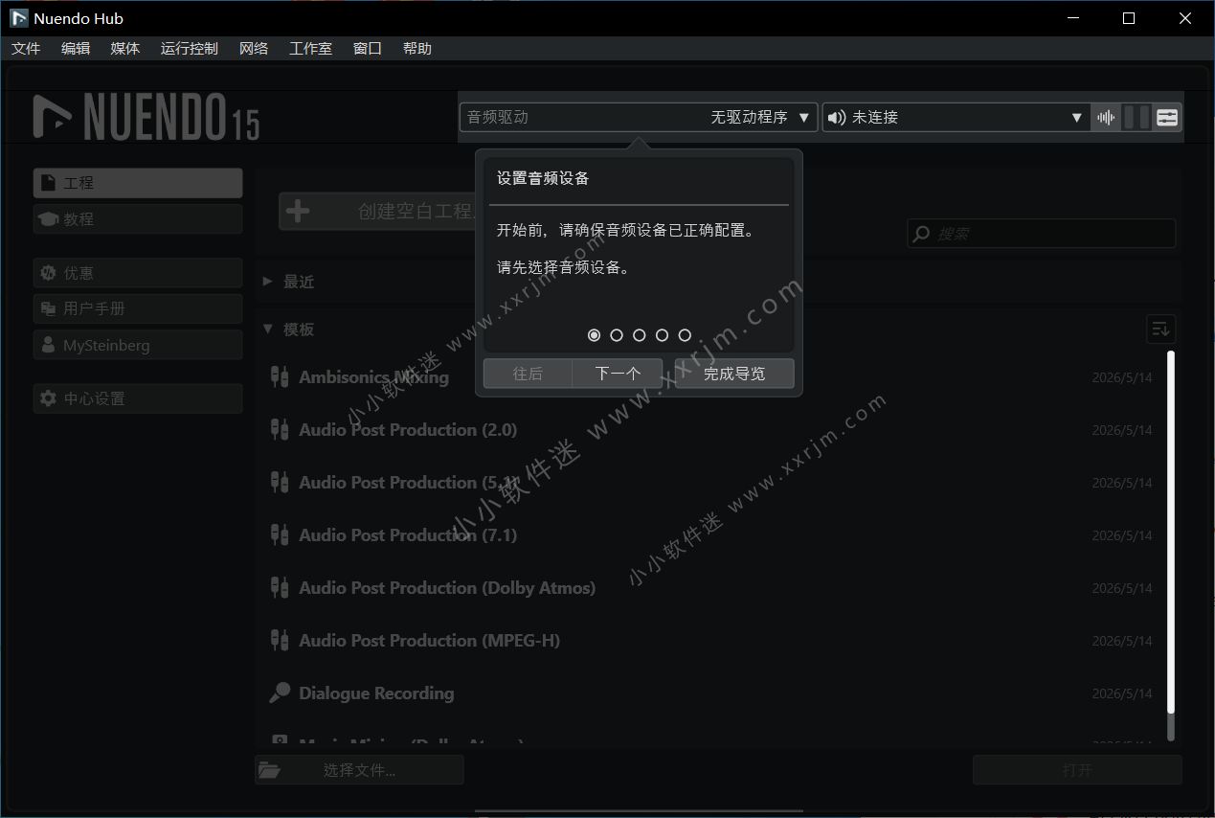Viewport: 1215px width, 818px height.
Task: Open the 工作室 menu
Action: [x=311, y=49]
